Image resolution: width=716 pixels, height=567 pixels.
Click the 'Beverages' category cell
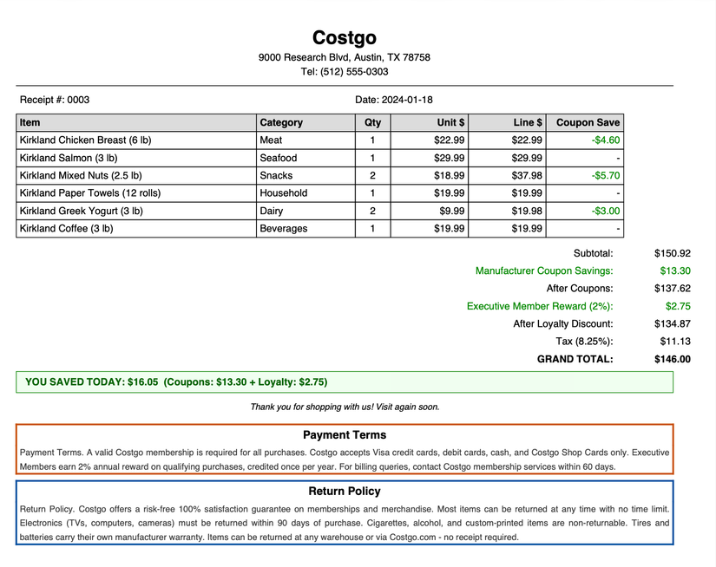305,229
